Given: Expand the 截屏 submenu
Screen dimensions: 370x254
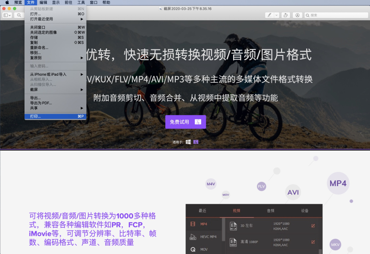Looking at the screenshot, I should click(x=55, y=90).
